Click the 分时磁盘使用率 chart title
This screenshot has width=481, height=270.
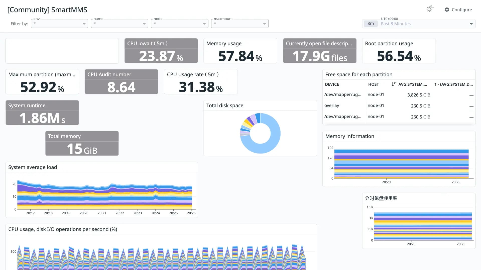click(381, 198)
